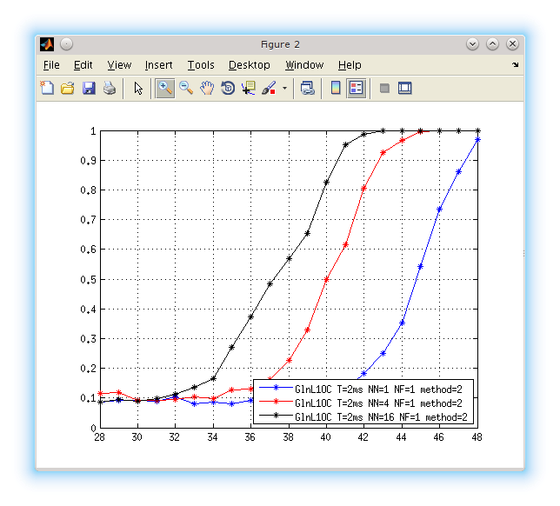Toggle the Insert Legend button
Image resolution: width=560 pixels, height=506 pixels.
pos(357,88)
